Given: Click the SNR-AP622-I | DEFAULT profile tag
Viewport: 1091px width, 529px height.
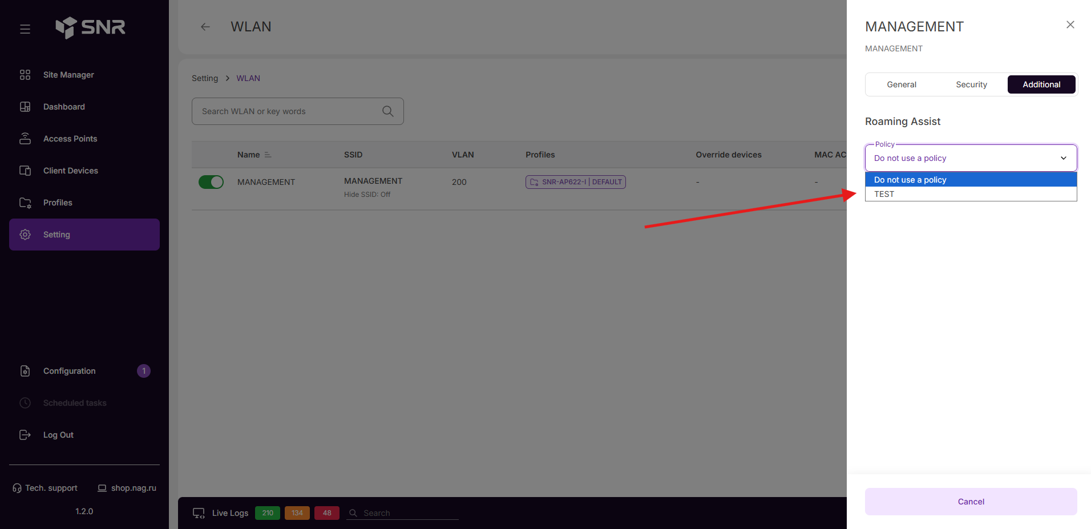Looking at the screenshot, I should pyautogui.click(x=576, y=182).
